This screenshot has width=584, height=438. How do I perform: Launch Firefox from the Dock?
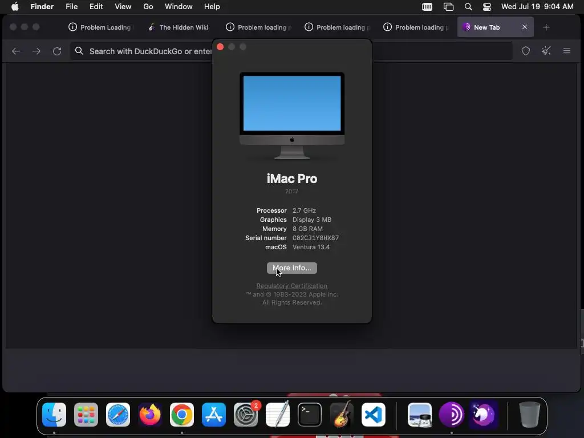click(x=150, y=415)
